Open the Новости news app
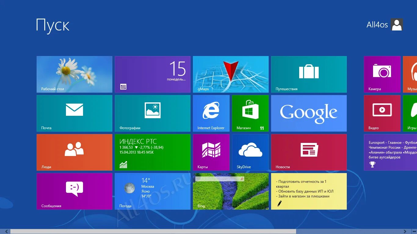This screenshot has width=417, height=234. point(309,152)
